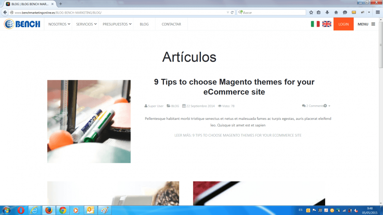The height and width of the screenshot is (215, 383).
Task: Launch Opera from the taskbar
Action: click(21, 210)
